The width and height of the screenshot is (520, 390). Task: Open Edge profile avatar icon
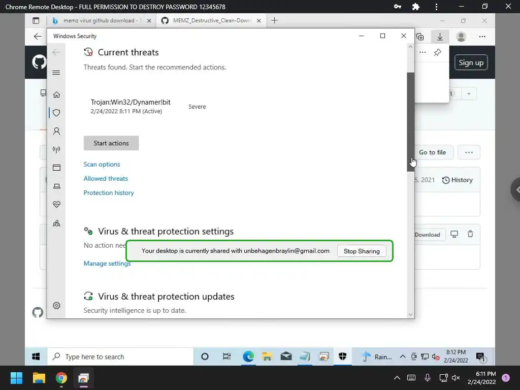pyautogui.click(x=461, y=37)
